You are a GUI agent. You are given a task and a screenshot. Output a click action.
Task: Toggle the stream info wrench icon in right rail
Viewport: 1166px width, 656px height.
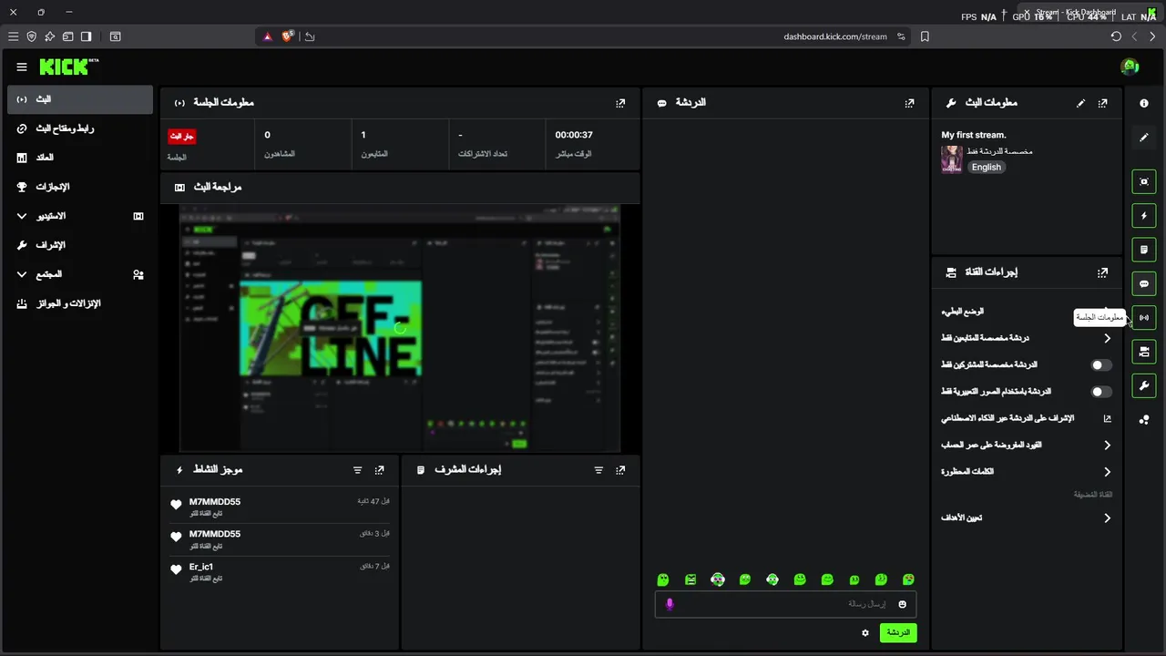click(1144, 385)
